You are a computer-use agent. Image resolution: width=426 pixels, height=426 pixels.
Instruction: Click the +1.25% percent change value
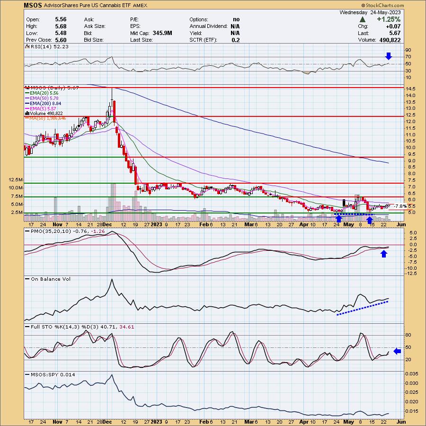389,19
